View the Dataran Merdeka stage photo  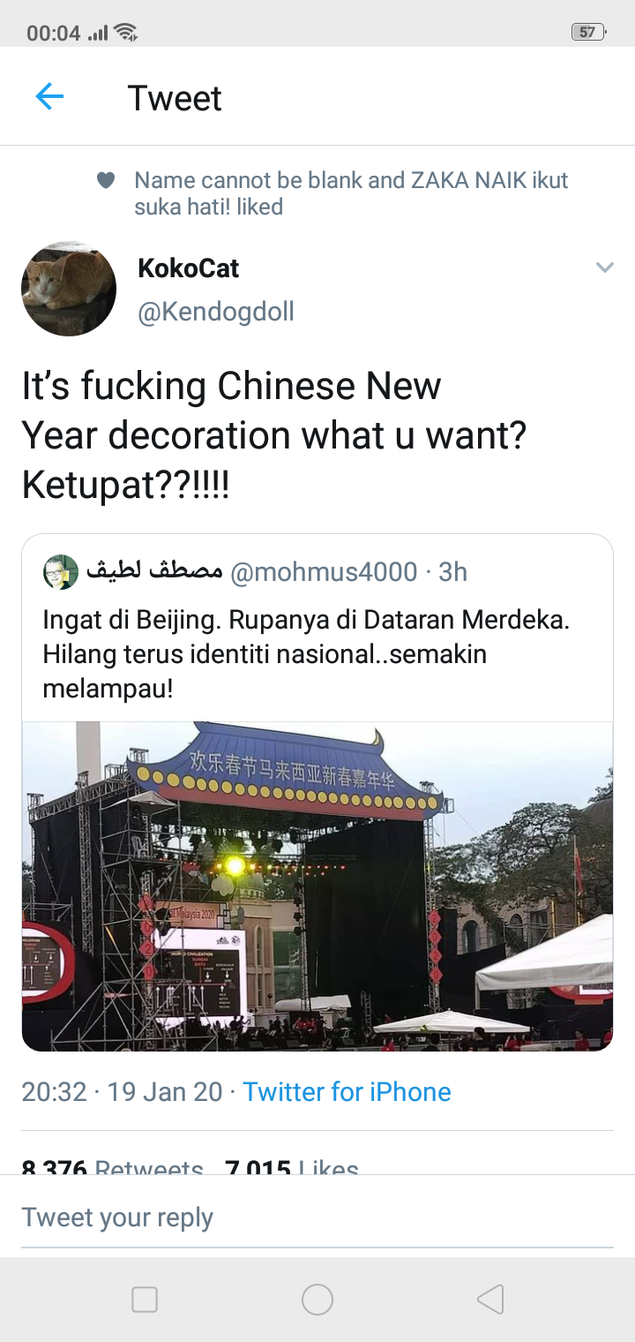[317, 886]
